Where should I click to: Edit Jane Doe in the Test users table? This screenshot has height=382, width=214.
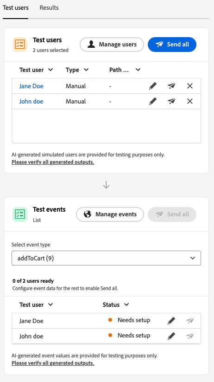[153, 86]
